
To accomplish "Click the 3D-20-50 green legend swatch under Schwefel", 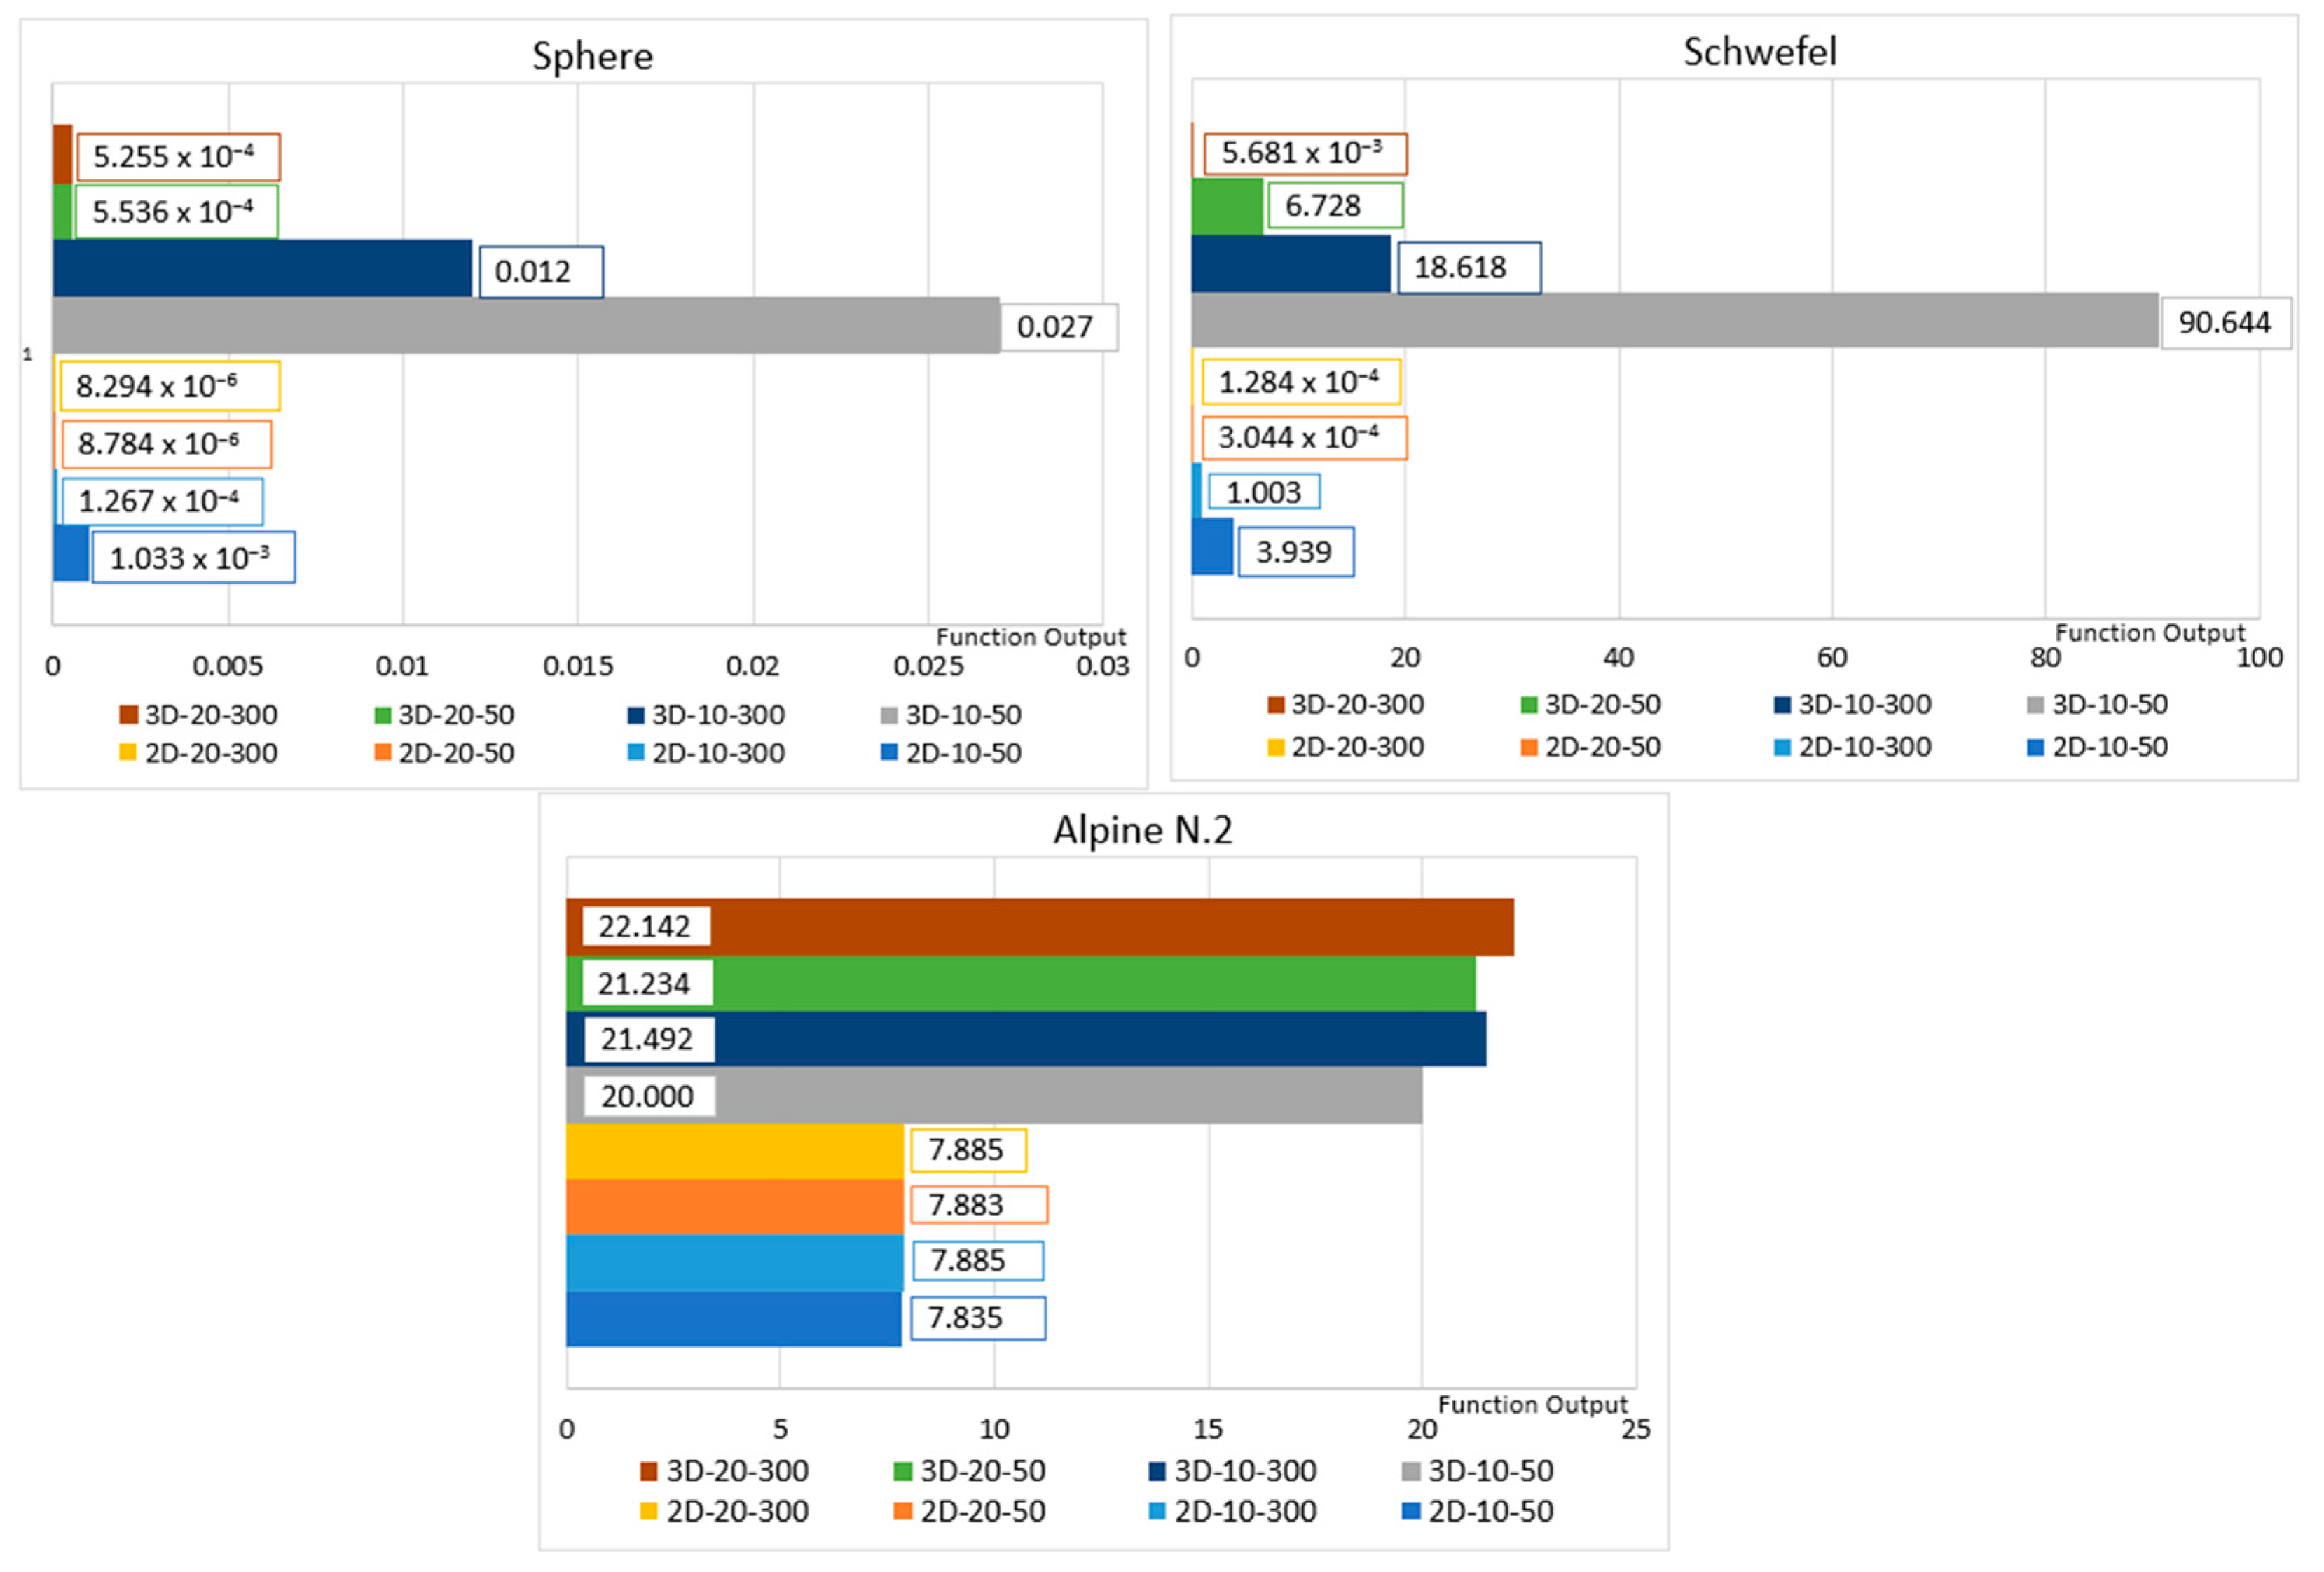I will tap(1529, 704).
